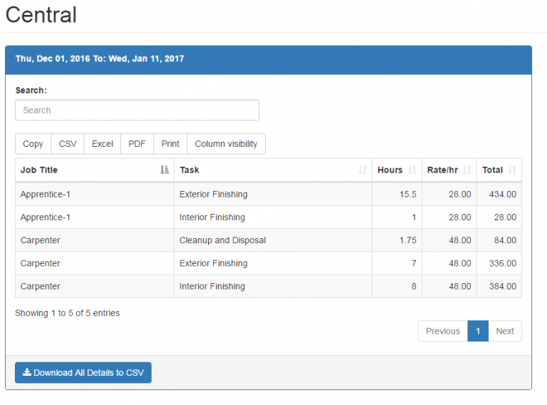This screenshot has height=405, width=547.
Task: Click the Hours column sort arrows
Action: [x=412, y=170]
